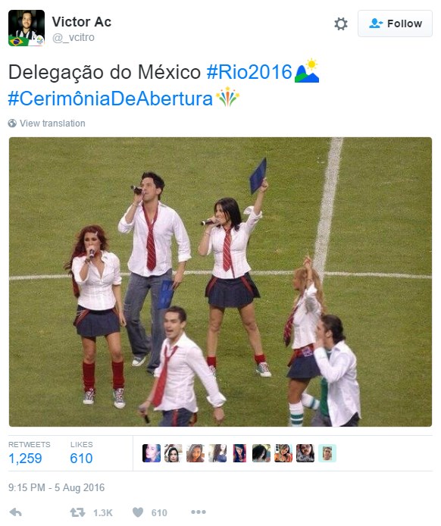The width and height of the screenshot is (441, 526).
Task: Open the fifth liker's avatar thumbnail
Action: (x=239, y=453)
